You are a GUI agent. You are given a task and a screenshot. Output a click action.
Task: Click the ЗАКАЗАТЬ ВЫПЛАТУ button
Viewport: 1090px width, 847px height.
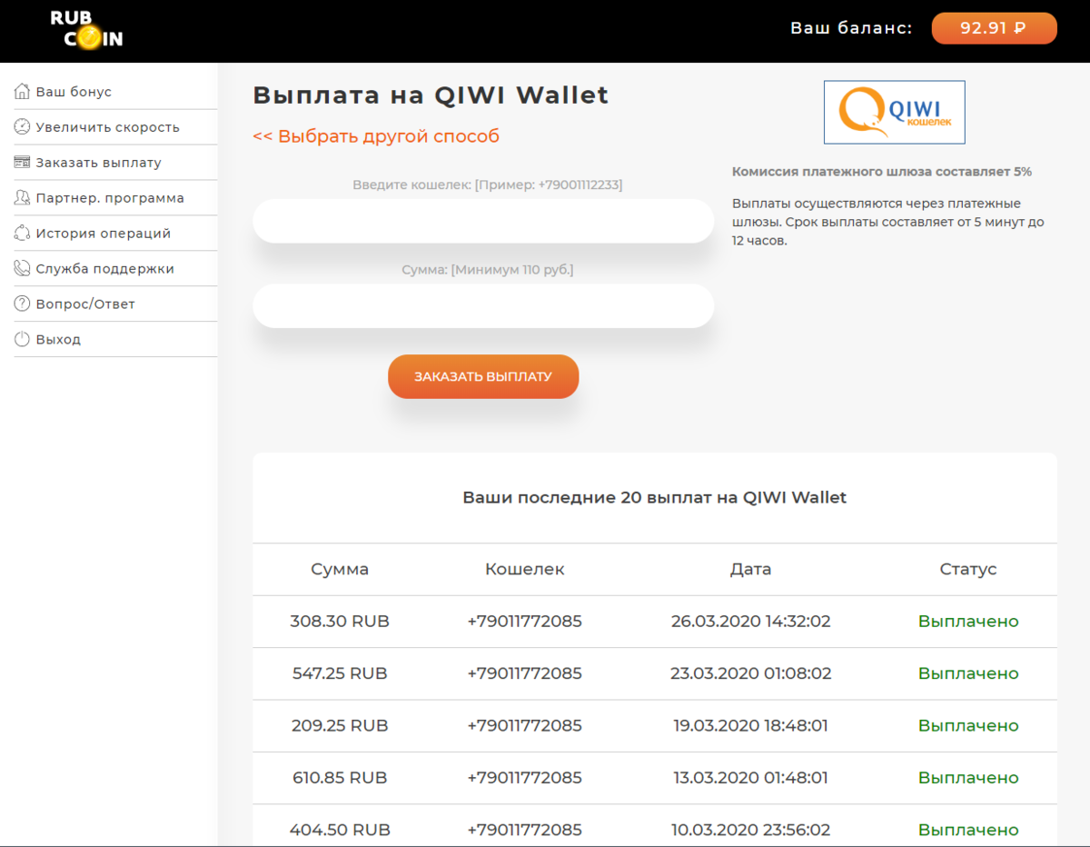point(483,376)
